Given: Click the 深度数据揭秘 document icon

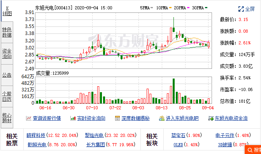Looking at the screenshot, I should pyautogui.click(x=117, y=118).
